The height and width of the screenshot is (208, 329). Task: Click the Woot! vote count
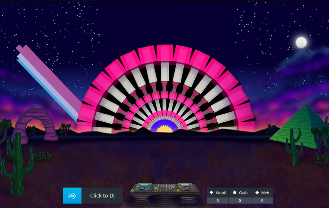coord(218,201)
